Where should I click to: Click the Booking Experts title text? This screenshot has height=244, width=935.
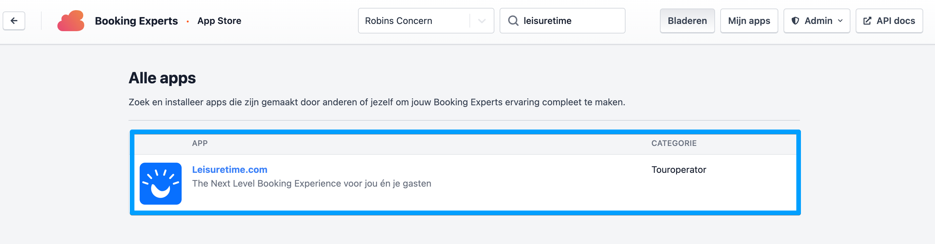point(136,21)
